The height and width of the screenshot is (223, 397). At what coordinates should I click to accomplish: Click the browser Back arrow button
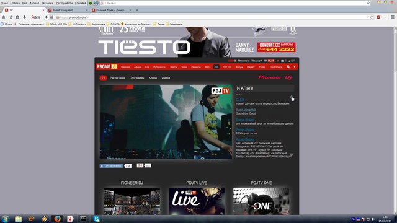(x=47, y=17)
